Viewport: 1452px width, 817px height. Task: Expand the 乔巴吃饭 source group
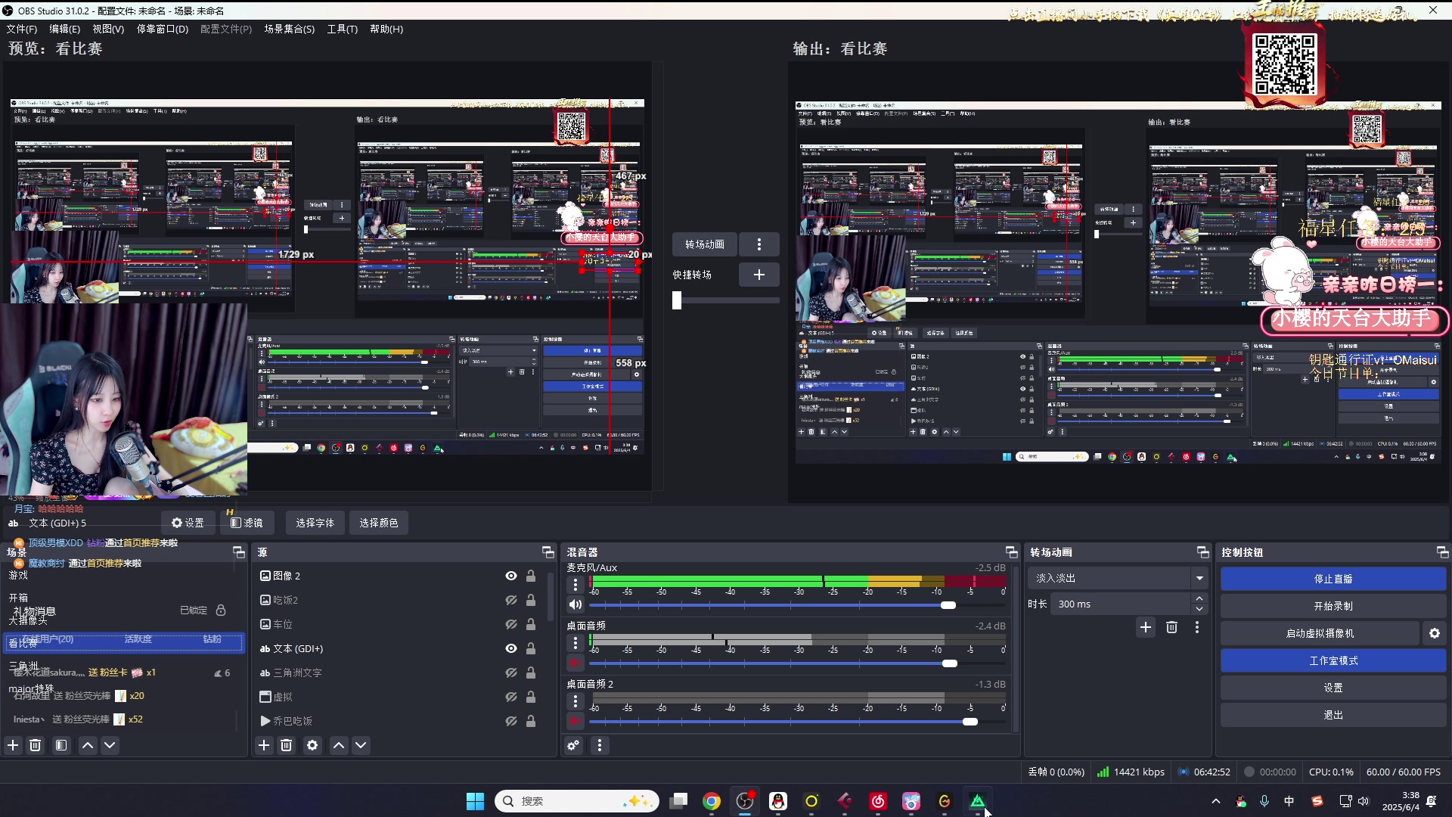click(x=265, y=721)
